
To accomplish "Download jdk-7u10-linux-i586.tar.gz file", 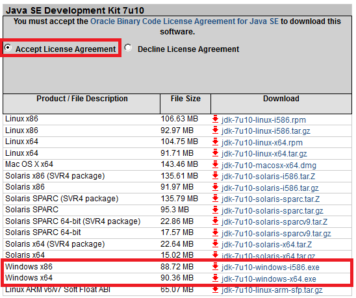I will pyautogui.click(x=266, y=131).
